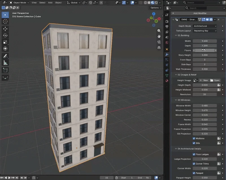The width and height of the screenshot is (226, 180).
Task: Open the Object menu
Action: pos(58,3)
